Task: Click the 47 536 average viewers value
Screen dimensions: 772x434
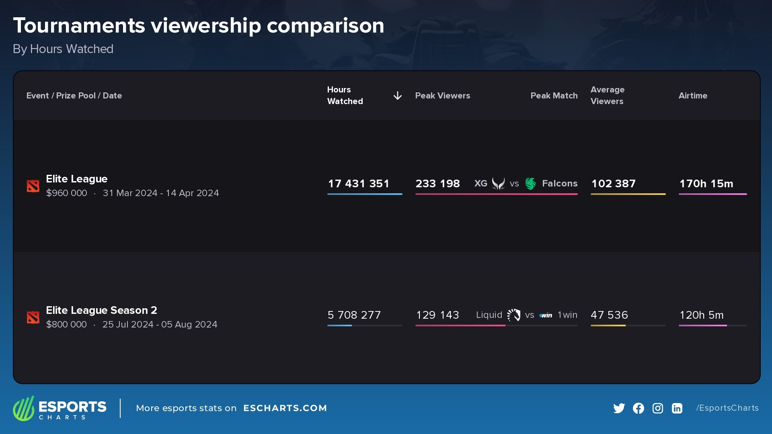Action: tap(609, 315)
